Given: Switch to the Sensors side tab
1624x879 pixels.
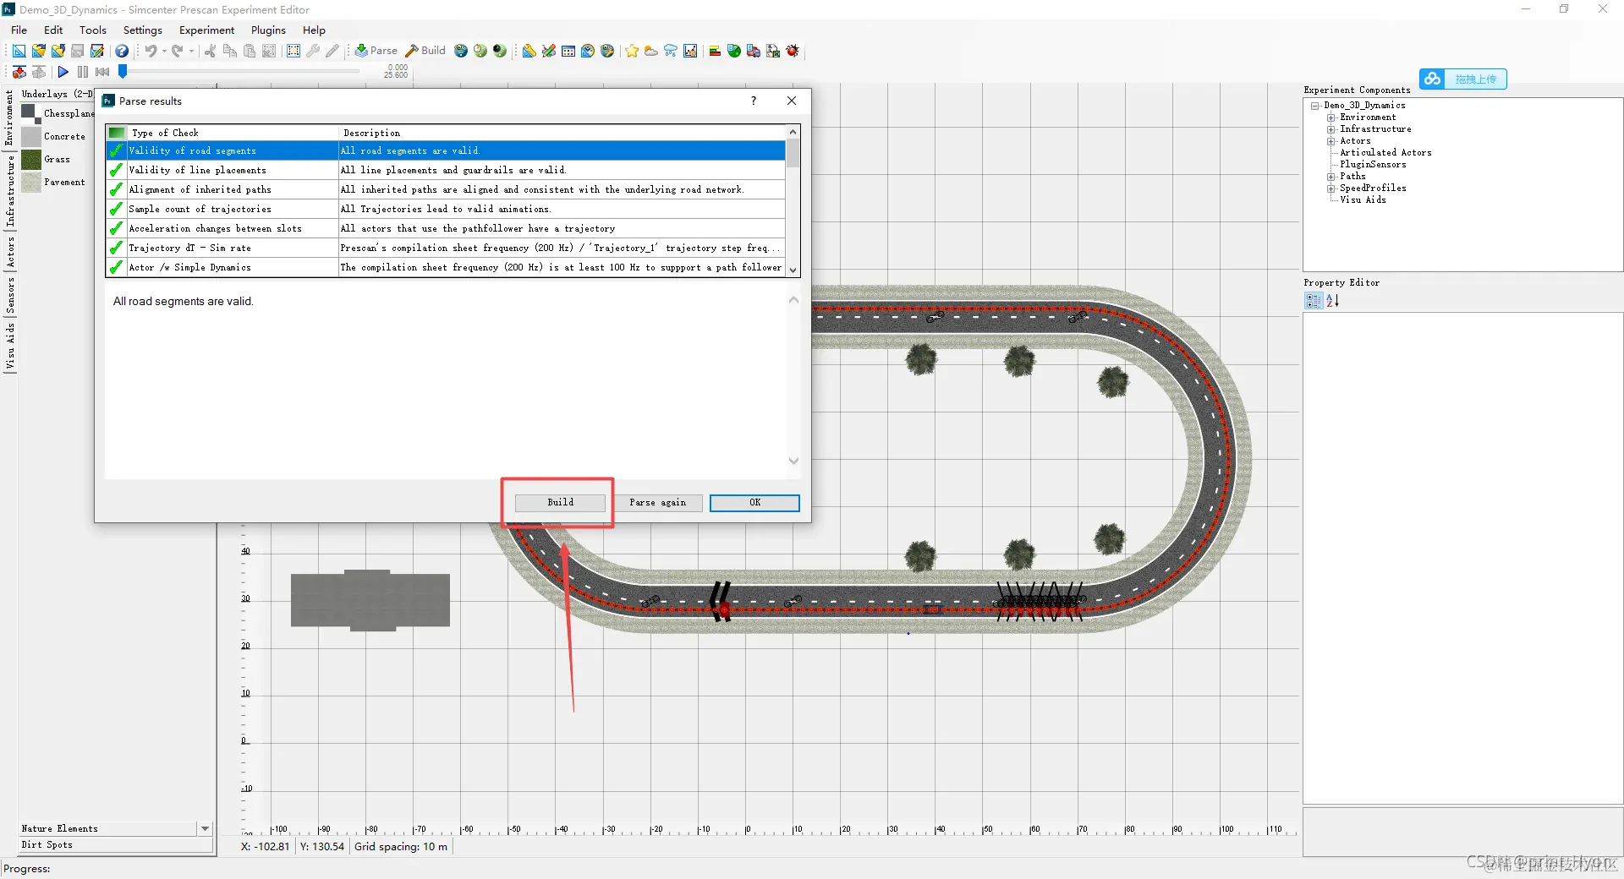Looking at the screenshot, I should (9, 295).
